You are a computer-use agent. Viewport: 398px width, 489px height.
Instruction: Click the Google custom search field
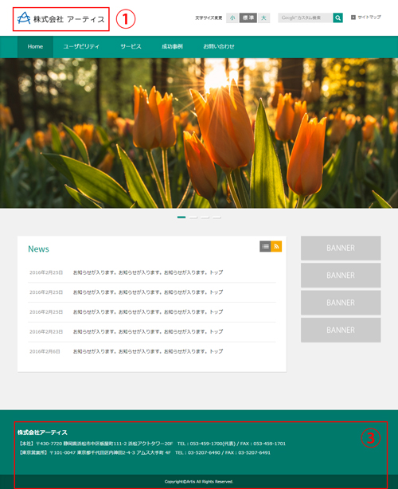pos(305,18)
